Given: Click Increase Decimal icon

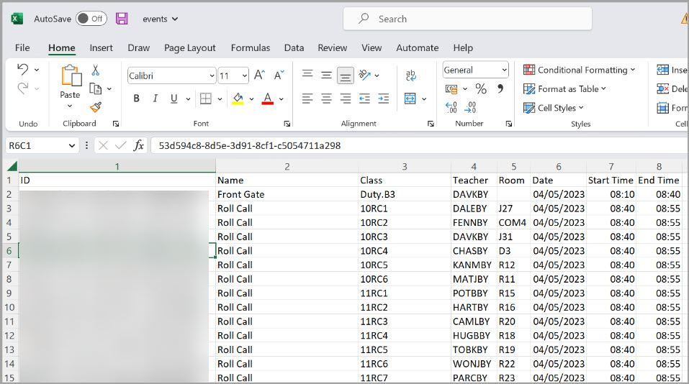Looking at the screenshot, I should pos(451,108).
